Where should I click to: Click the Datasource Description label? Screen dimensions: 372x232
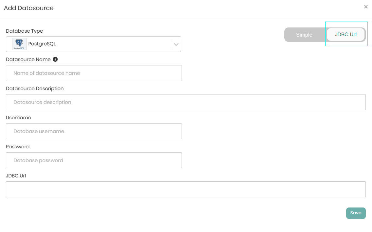coord(35,89)
